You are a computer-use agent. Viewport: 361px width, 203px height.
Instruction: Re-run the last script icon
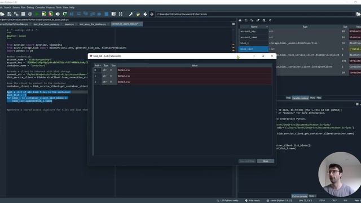click(65, 14)
